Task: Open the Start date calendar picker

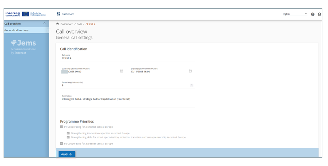Action: (x=121, y=71)
